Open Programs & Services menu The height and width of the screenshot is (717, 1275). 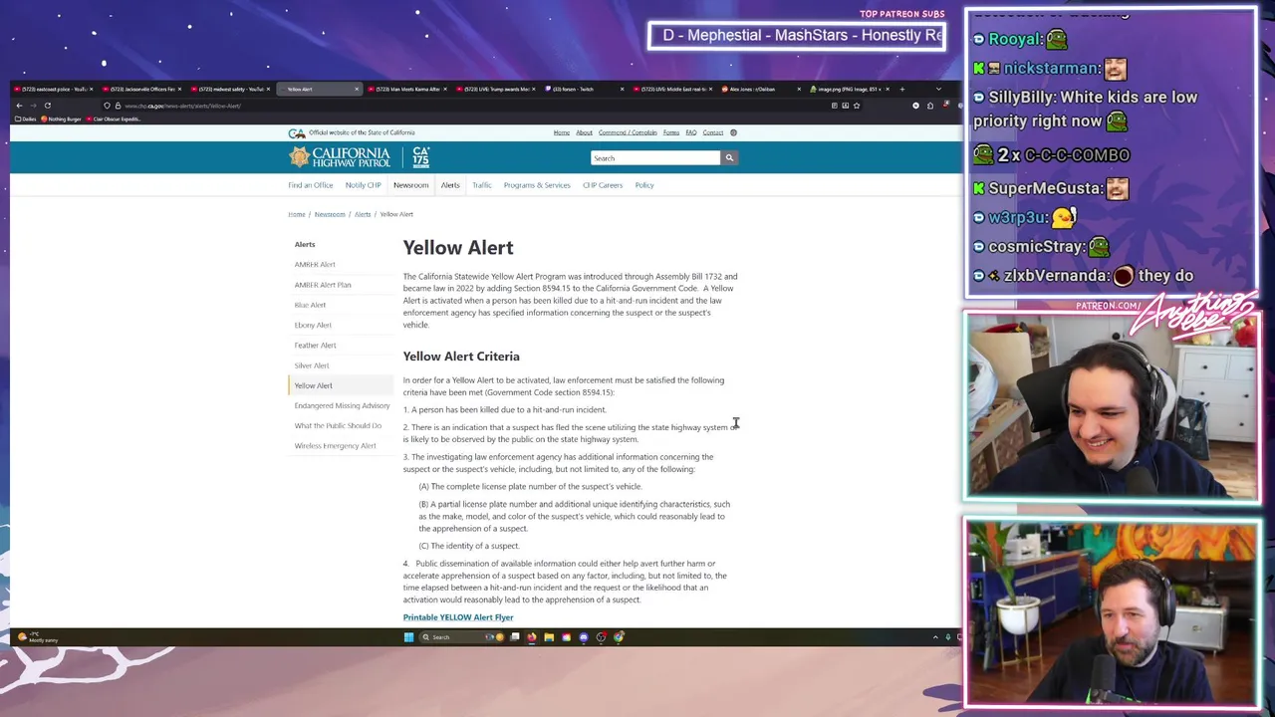coord(537,185)
